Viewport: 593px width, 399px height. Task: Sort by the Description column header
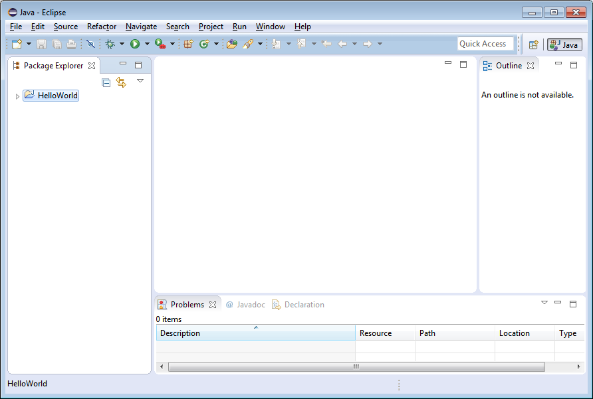(x=256, y=333)
